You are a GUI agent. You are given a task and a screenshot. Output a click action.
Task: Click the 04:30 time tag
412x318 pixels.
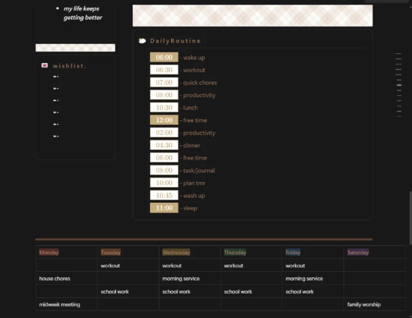tap(164, 145)
